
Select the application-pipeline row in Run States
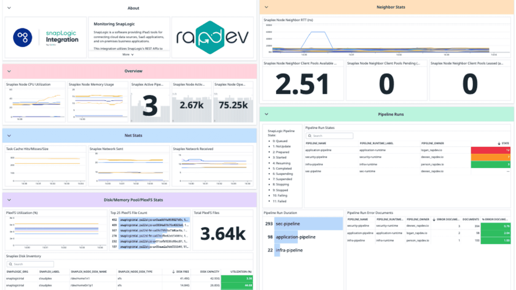click(408, 150)
